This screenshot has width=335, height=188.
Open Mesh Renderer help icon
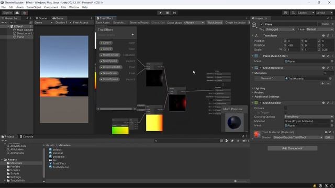click(x=323, y=68)
